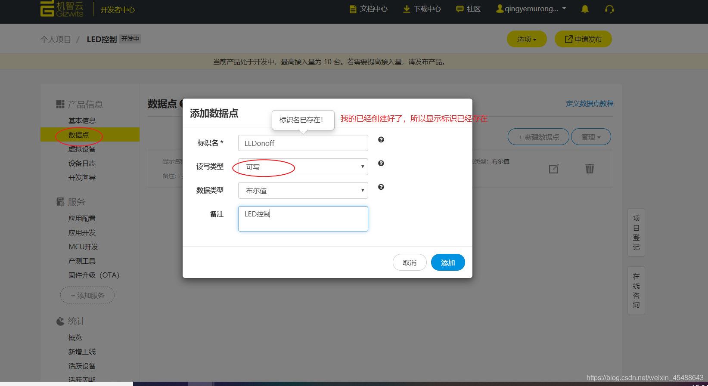Click help icon beside 数据类型 dropdown
The image size is (708, 386).
pyautogui.click(x=381, y=187)
